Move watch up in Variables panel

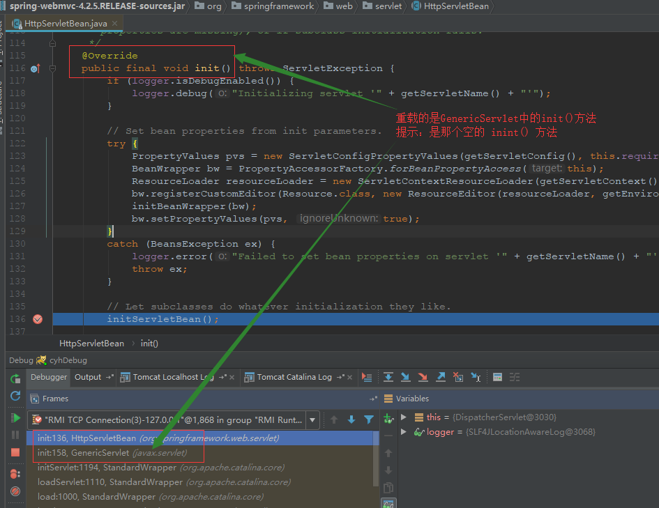click(x=388, y=453)
